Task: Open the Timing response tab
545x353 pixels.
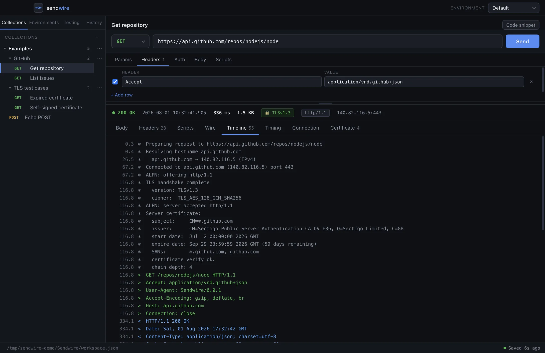Action: click(273, 128)
